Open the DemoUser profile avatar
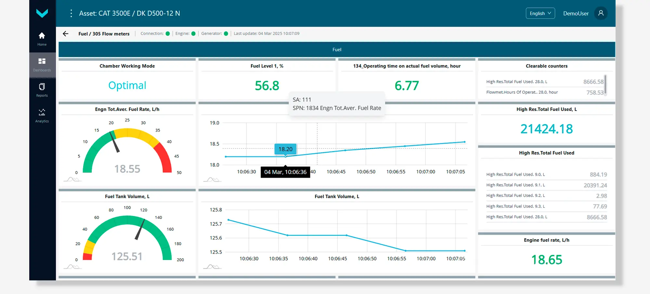This screenshot has width=650, height=294. tap(601, 13)
